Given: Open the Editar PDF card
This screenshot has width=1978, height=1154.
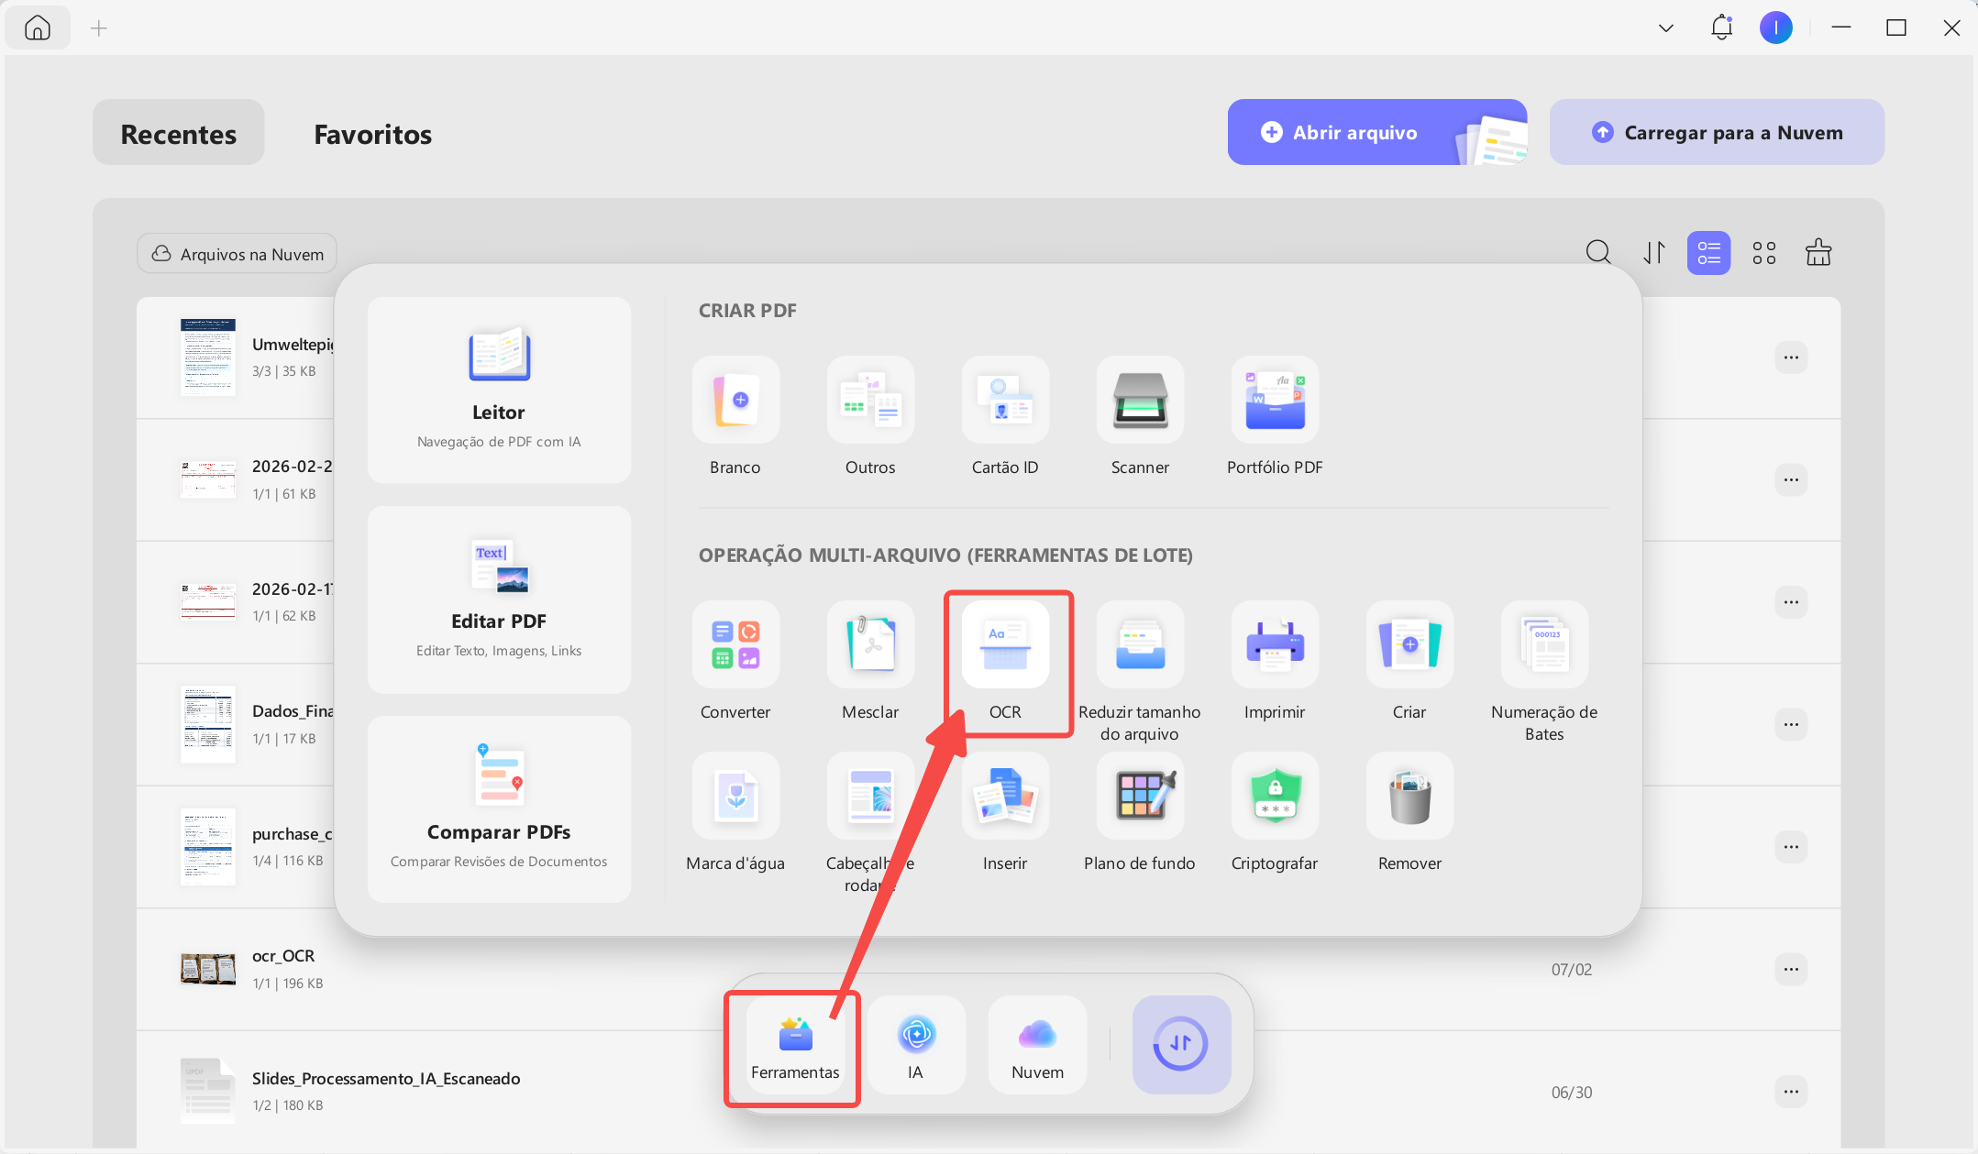Looking at the screenshot, I should (x=499, y=599).
